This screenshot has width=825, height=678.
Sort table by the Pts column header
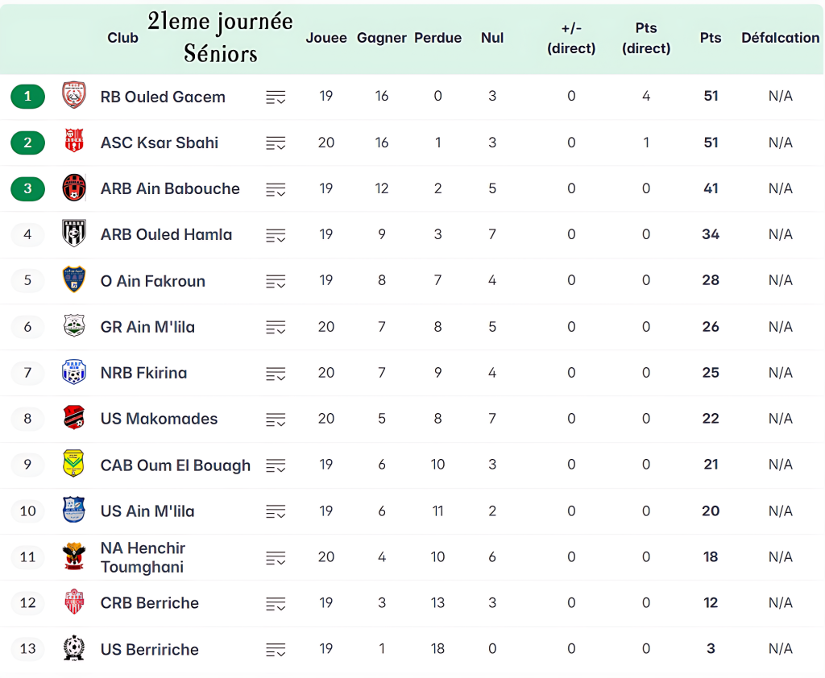click(x=711, y=38)
